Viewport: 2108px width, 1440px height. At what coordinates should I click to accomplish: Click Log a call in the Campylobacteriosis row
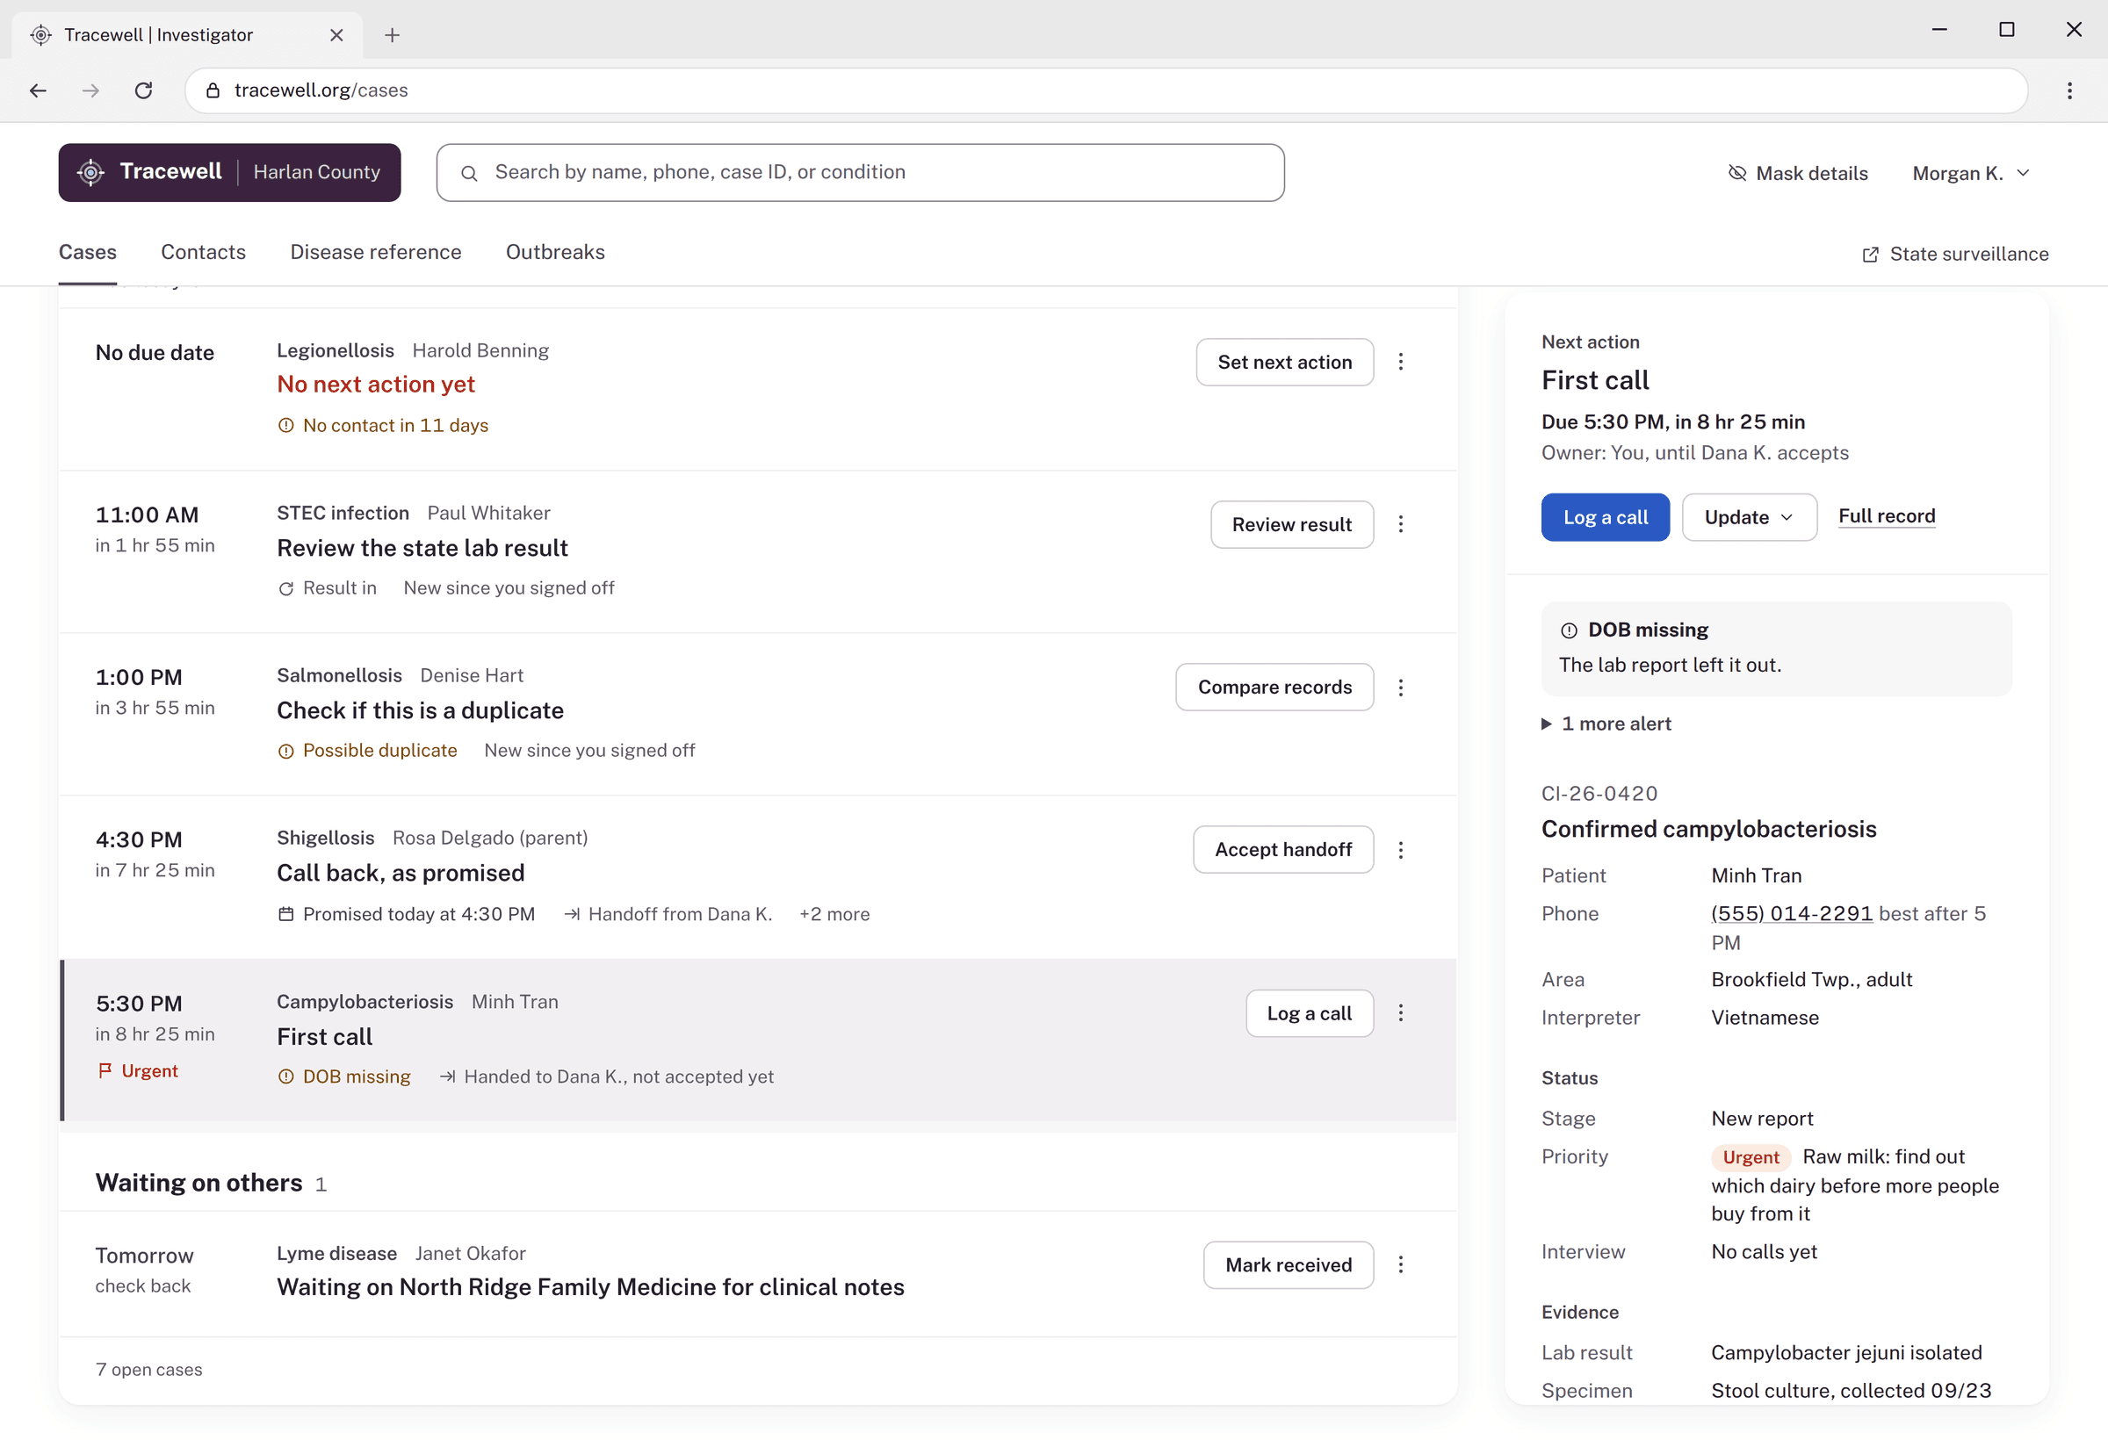[x=1309, y=1013]
